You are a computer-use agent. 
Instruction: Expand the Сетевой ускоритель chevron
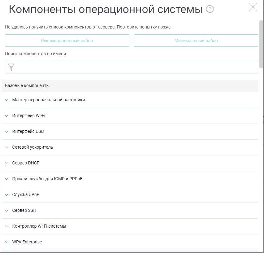pos(6,147)
